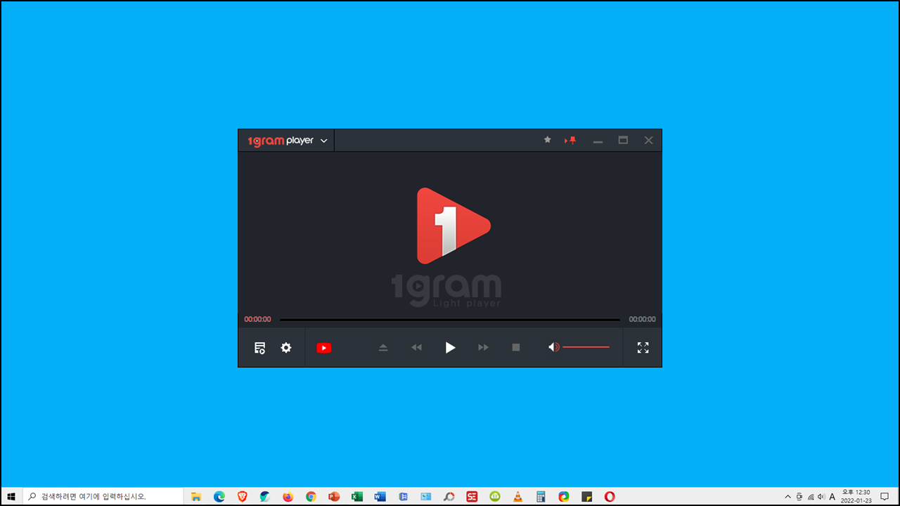Screen dimensions: 900x506
Task: Click the eject/open file button
Action: tap(383, 348)
